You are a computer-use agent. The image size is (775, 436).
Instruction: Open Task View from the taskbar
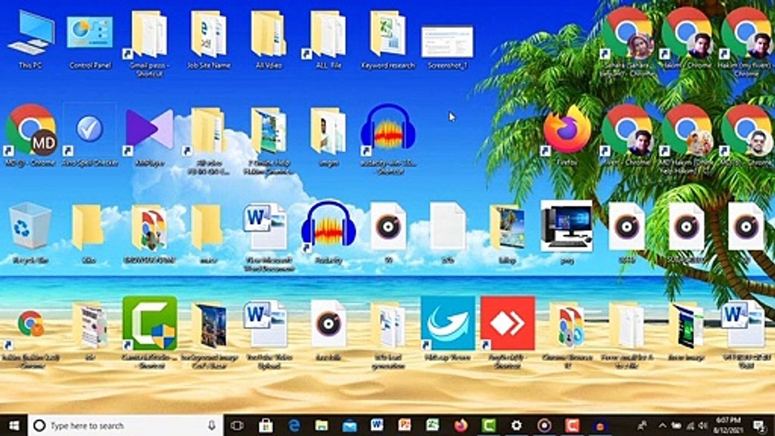pyautogui.click(x=237, y=426)
